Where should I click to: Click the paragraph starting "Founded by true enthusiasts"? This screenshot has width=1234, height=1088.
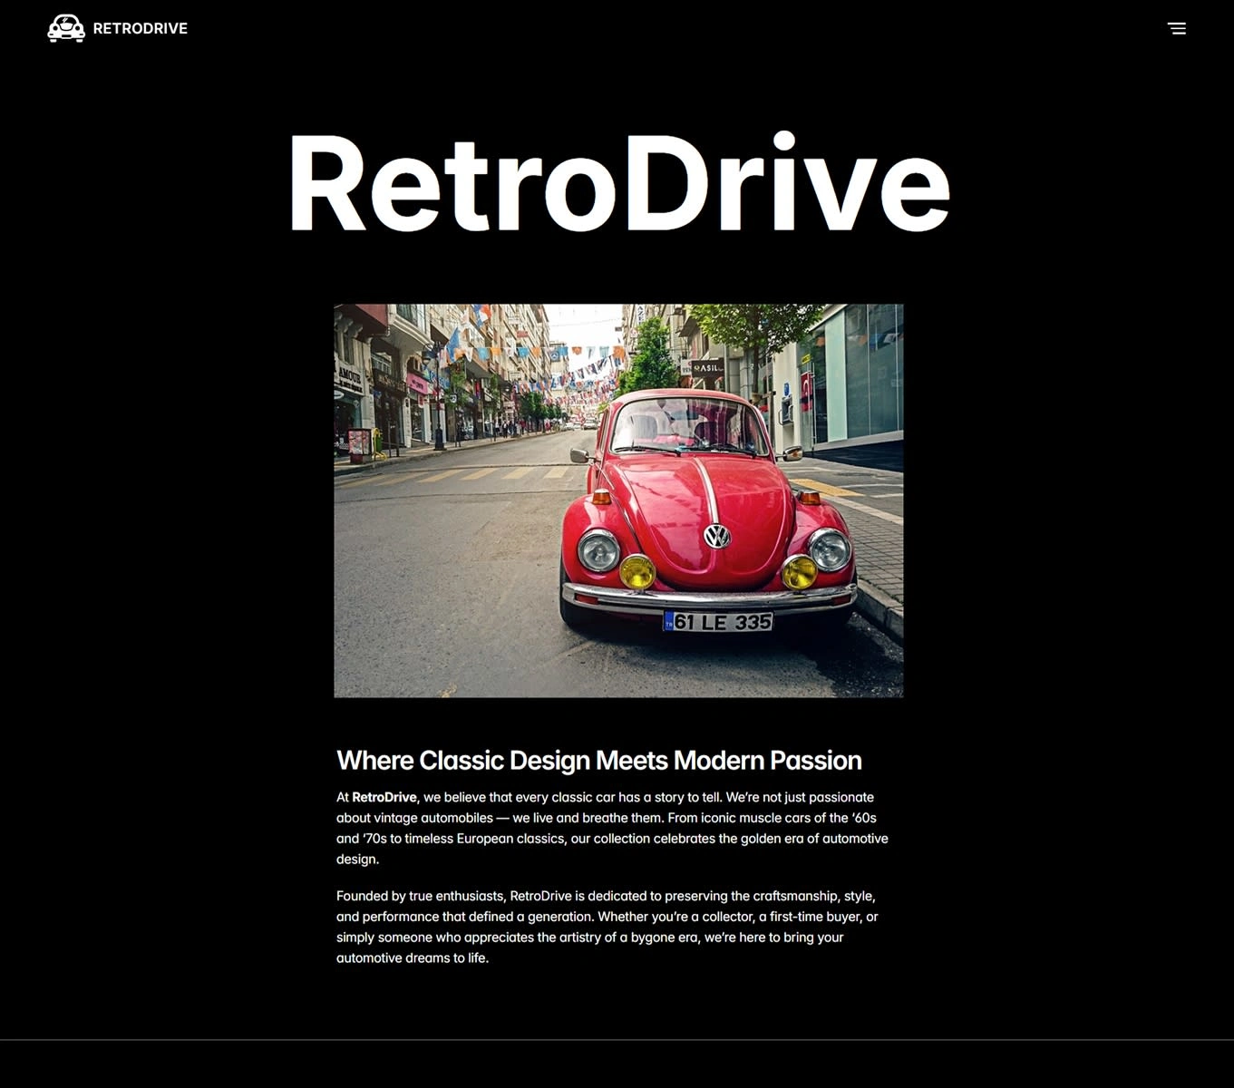point(607,927)
